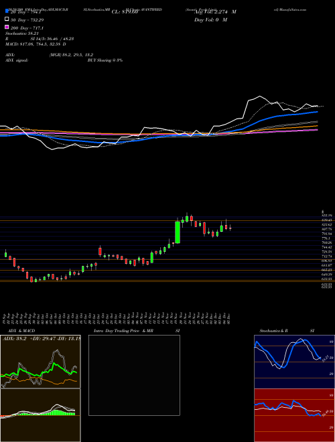Click the empty Intra Day Trading chart box

[x=134, y=375]
